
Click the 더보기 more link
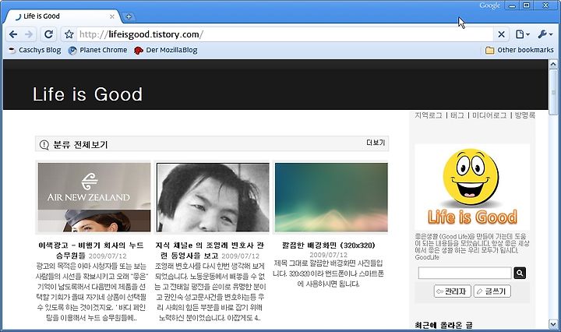[376, 143]
